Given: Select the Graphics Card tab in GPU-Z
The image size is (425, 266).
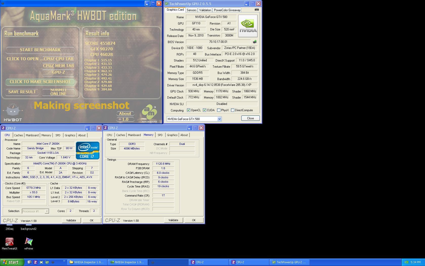Looking at the screenshot, I should [175, 10].
